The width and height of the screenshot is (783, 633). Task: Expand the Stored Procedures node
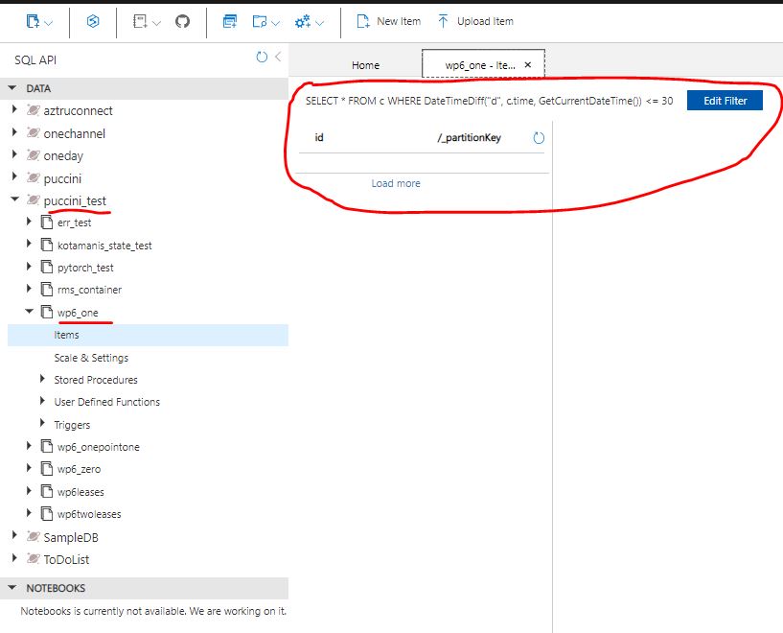[42, 379]
